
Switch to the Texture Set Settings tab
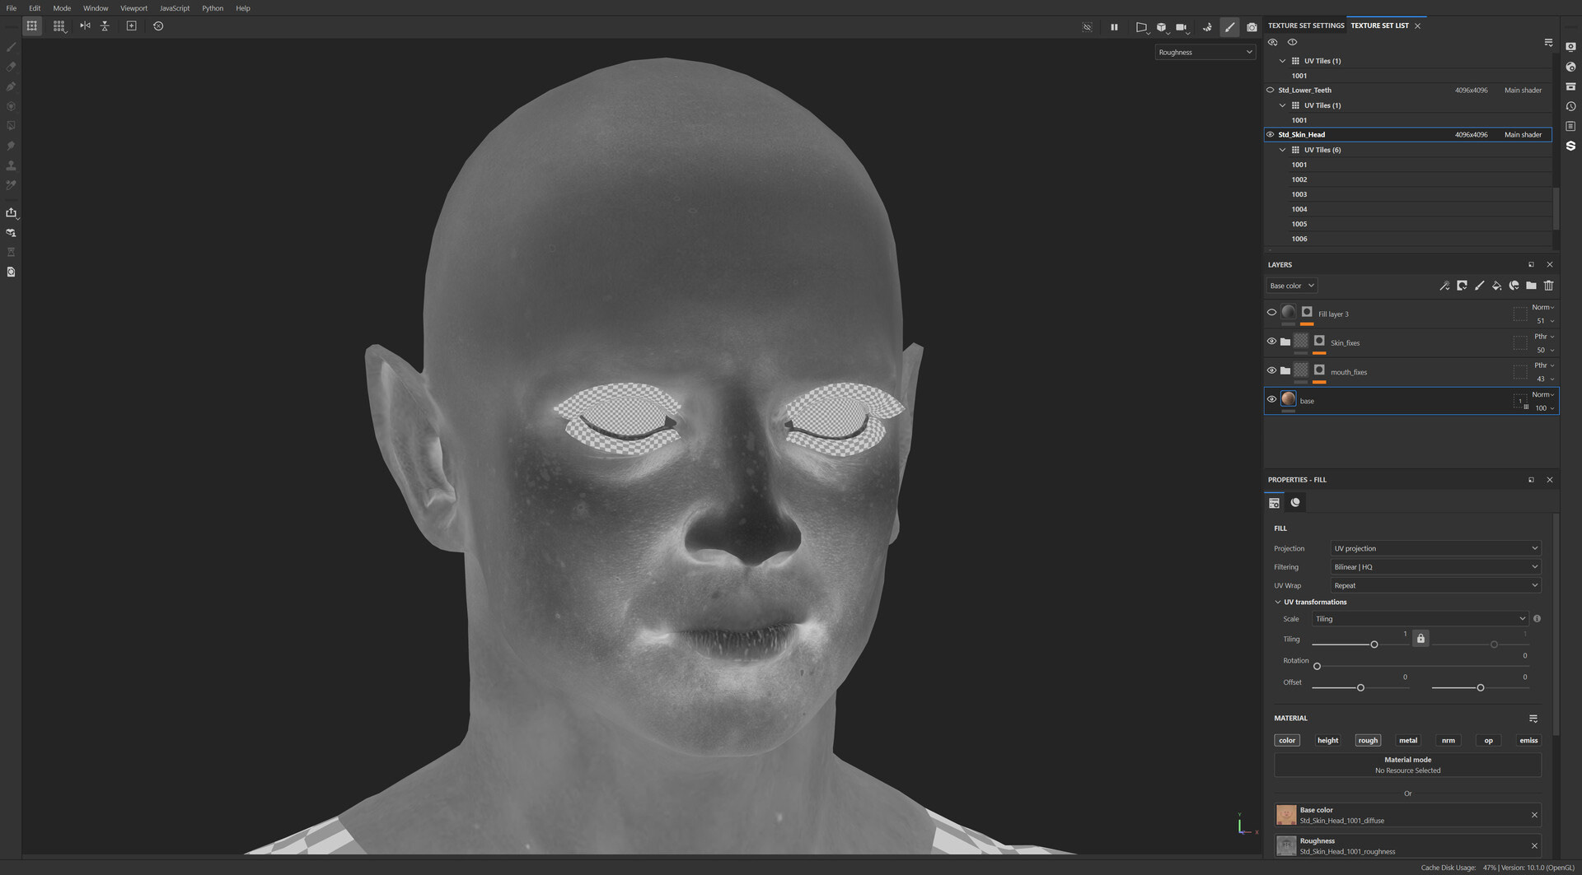click(1306, 26)
